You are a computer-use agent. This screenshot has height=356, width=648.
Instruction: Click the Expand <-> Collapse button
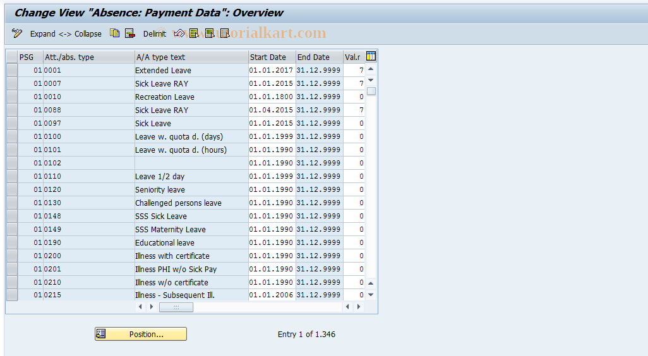click(66, 34)
